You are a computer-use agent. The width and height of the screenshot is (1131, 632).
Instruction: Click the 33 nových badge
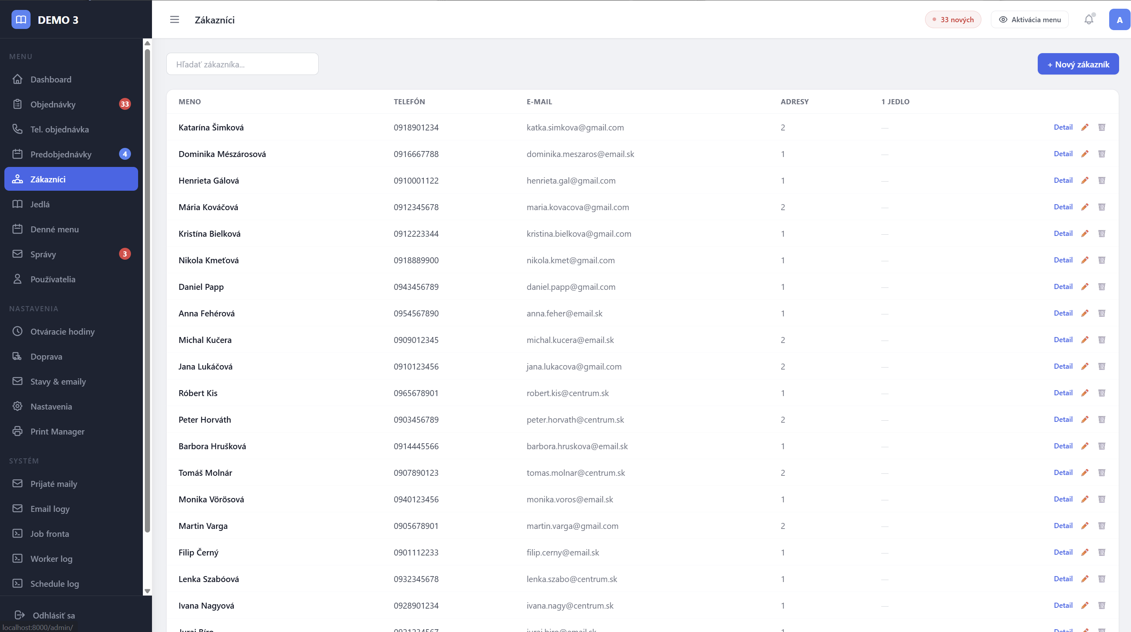(953, 20)
